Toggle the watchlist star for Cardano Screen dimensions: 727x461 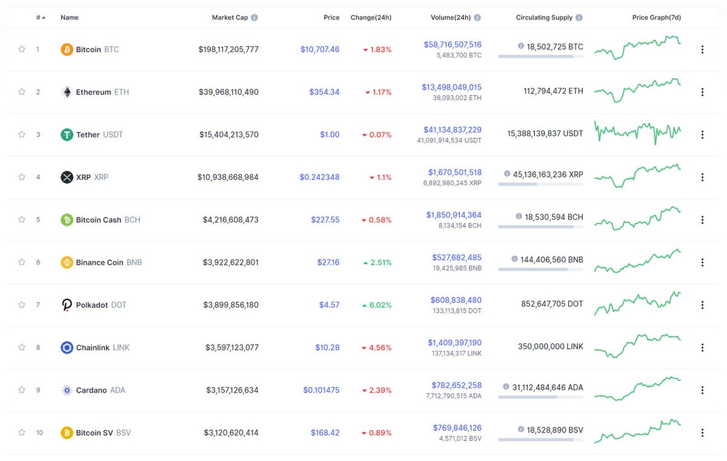click(21, 390)
